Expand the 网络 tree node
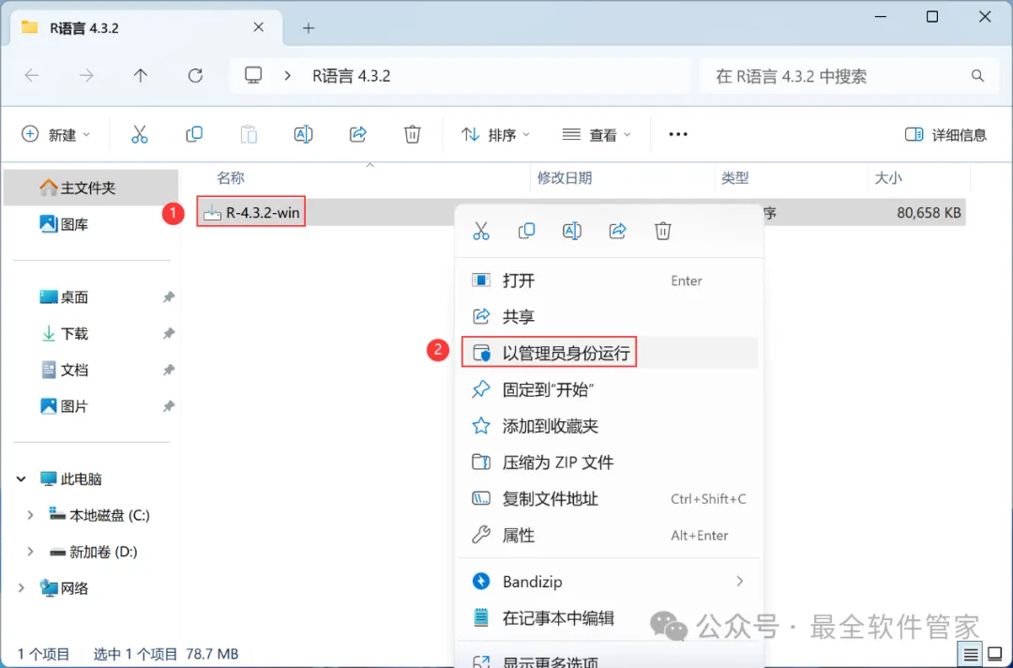The image size is (1013, 668). [22, 588]
